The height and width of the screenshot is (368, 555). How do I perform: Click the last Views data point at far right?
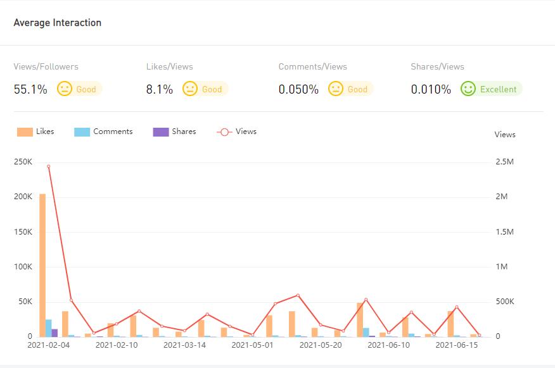[479, 335]
